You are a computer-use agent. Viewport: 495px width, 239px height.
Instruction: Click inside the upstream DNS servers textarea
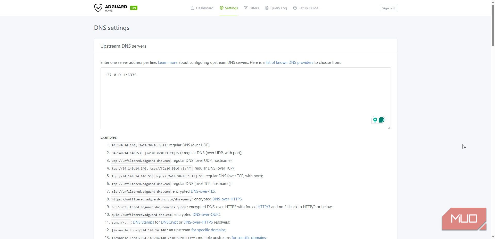[x=245, y=98]
